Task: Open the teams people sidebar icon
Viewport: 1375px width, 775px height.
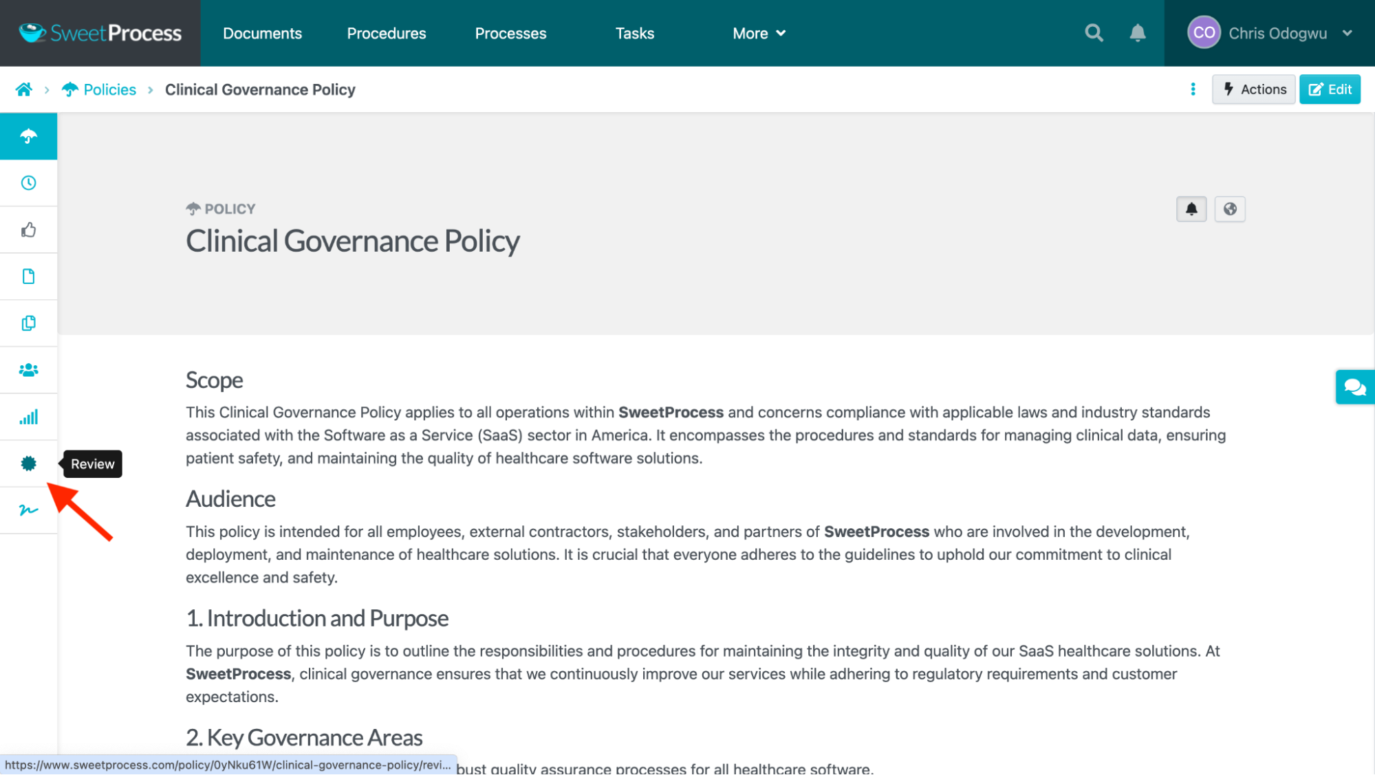Action: pyautogui.click(x=28, y=370)
